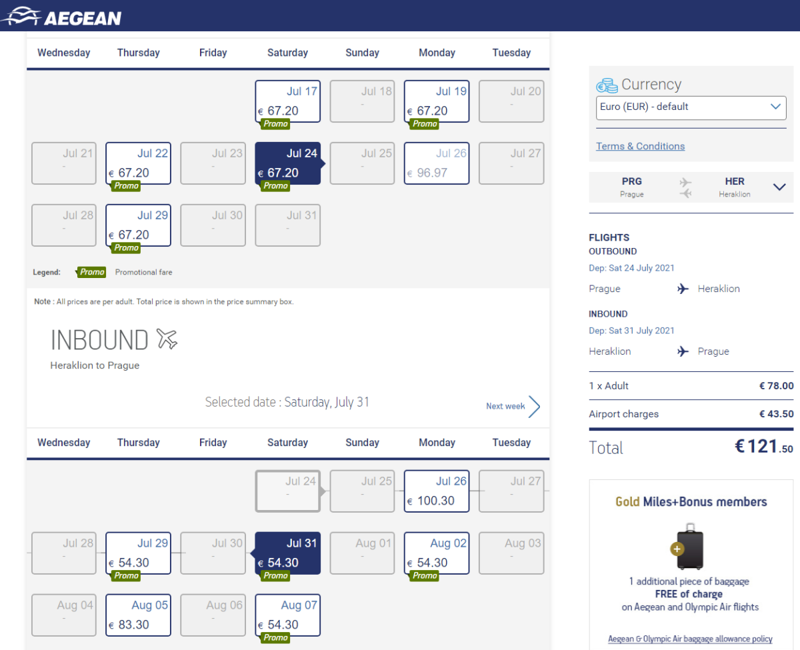This screenshot has height=650, width=800.
Task: Click the round-trip planes icon between PRG and HER
Action: [x=685, y=187]
